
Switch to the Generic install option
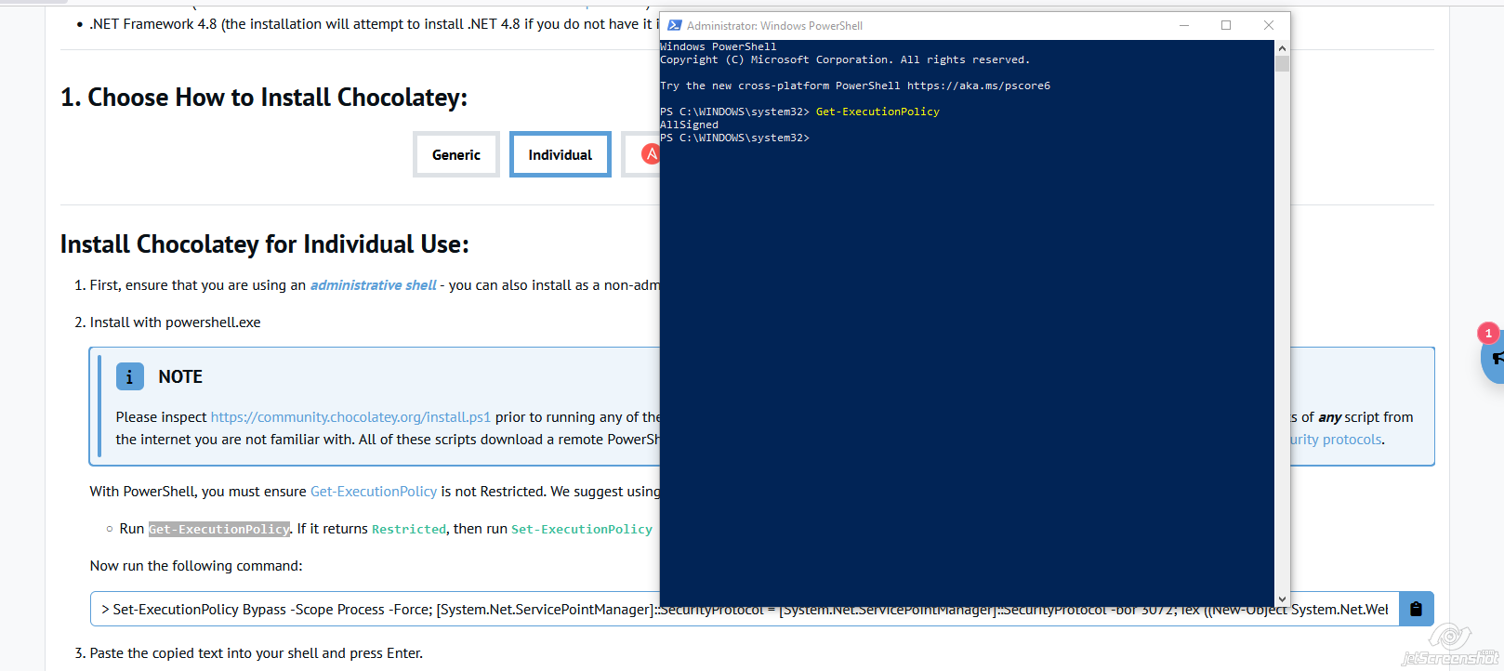[x=455, y=154]
